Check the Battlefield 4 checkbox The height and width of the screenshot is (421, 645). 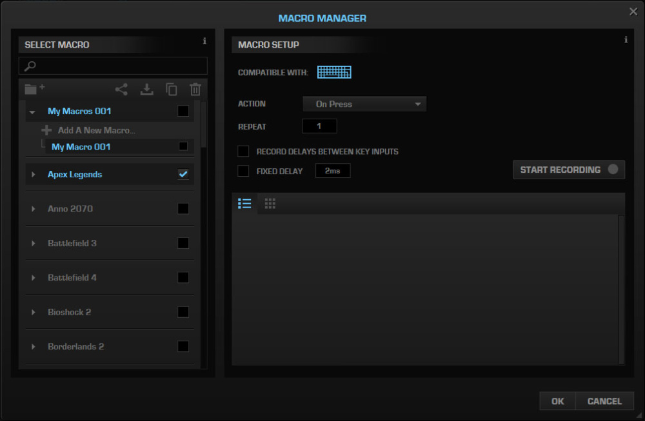(183, 277)
